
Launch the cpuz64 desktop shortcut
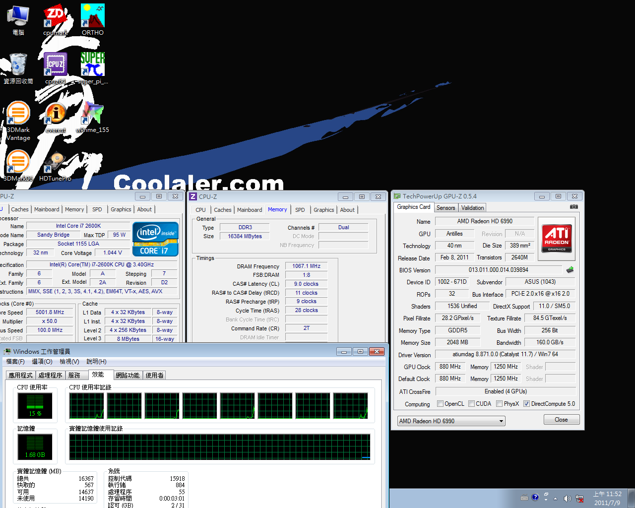(x=55, y=68)
